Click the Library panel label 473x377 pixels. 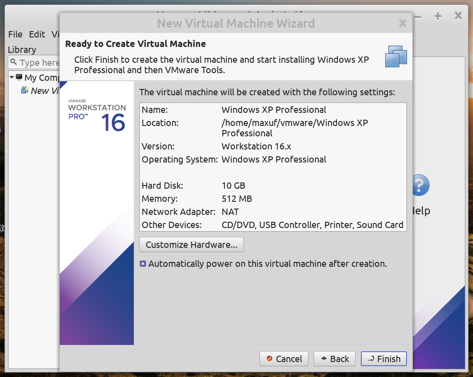(x=22, y=50)
